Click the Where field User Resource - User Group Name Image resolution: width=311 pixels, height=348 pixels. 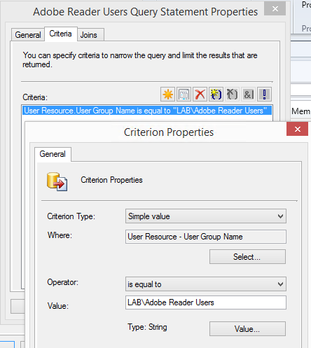(206, 237)
